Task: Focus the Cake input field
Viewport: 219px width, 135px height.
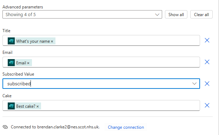Action: pyautogui.click(x=101, y=105)
